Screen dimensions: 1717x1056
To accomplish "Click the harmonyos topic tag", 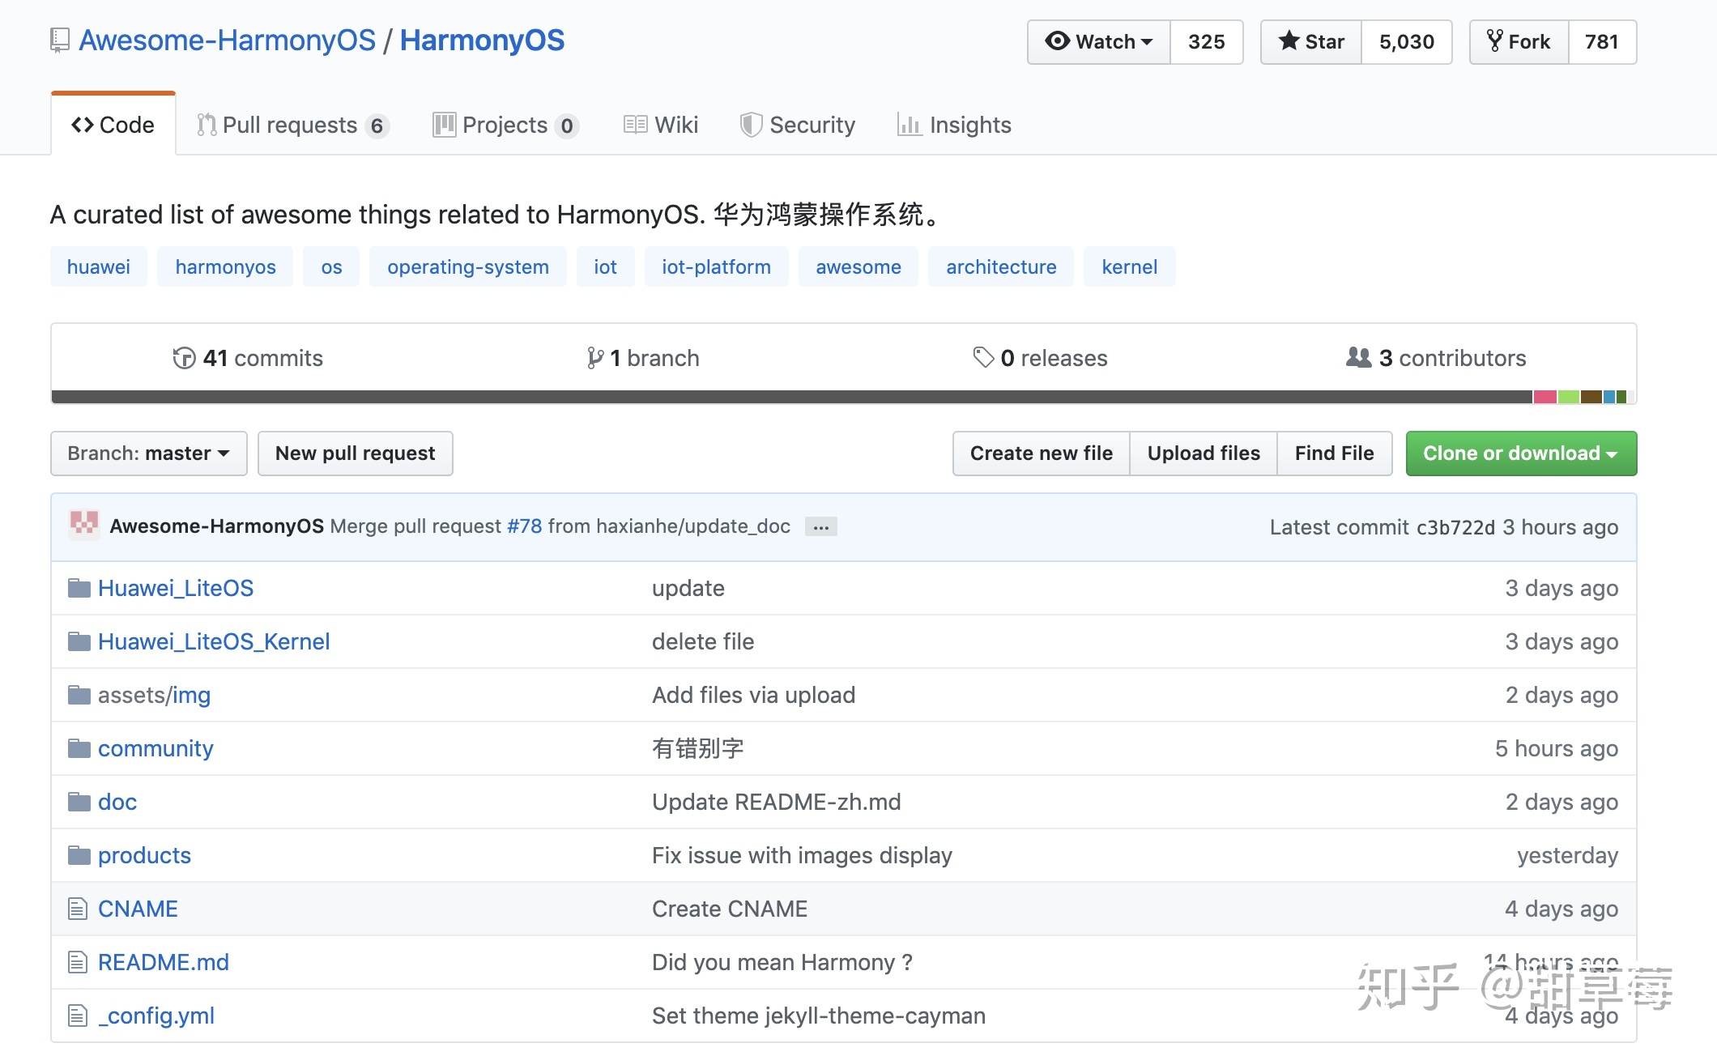I will (x=225, y=266).
